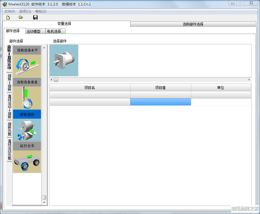Select the 滚轮进给 roller feed image

click(x=27, y=130)
